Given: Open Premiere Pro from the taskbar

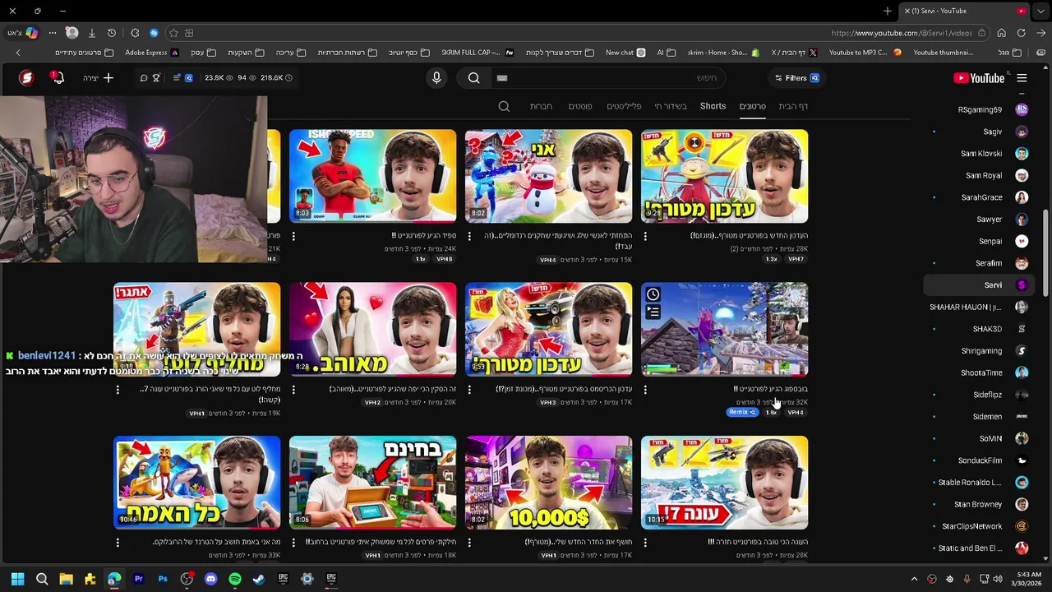Looking at the screenshot, I should pyautogui.click(x=138, y=579).
